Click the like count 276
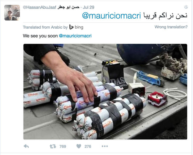The height and width of the screenshot is (155, 193). click(88, 147)
